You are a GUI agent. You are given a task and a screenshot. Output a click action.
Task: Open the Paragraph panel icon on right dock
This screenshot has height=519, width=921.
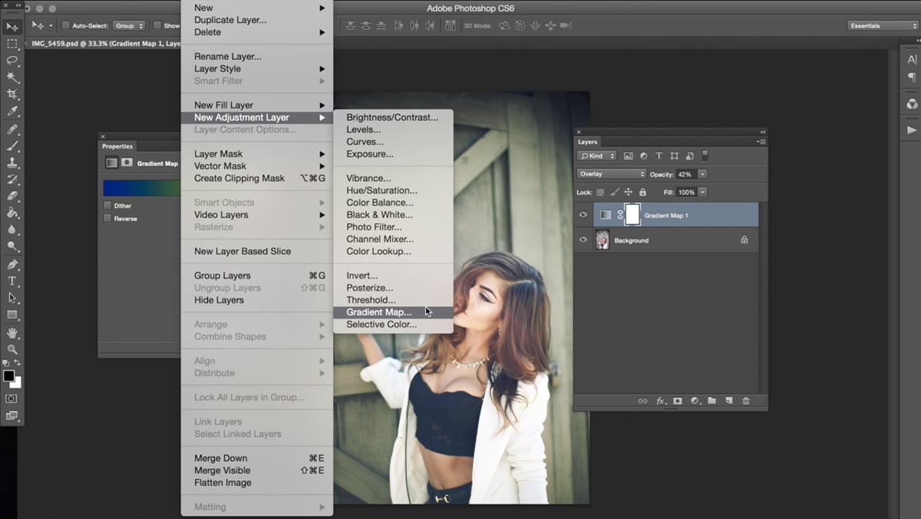912,78
